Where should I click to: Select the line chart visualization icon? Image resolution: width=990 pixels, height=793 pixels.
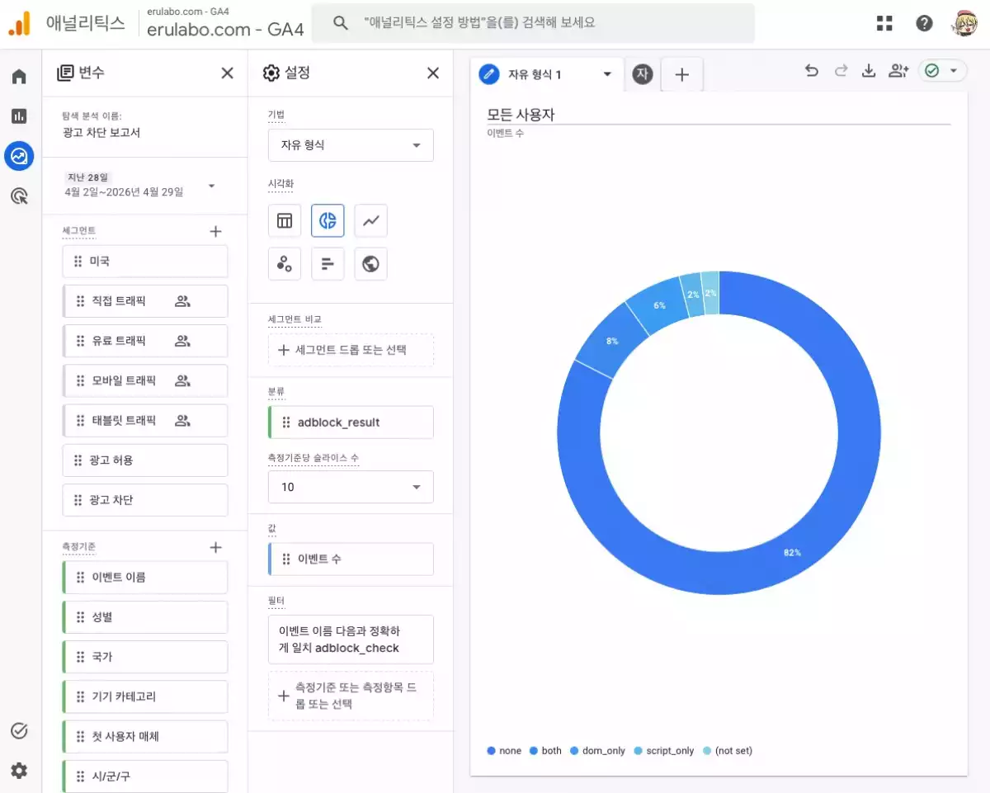click(370, 220)
